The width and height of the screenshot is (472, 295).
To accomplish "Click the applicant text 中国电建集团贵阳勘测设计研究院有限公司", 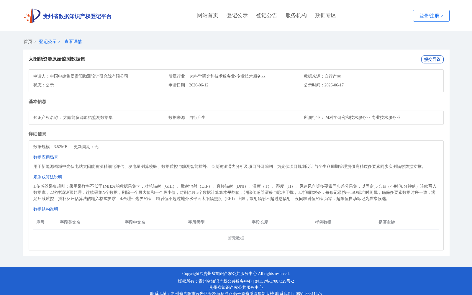I will pos(89,76).
